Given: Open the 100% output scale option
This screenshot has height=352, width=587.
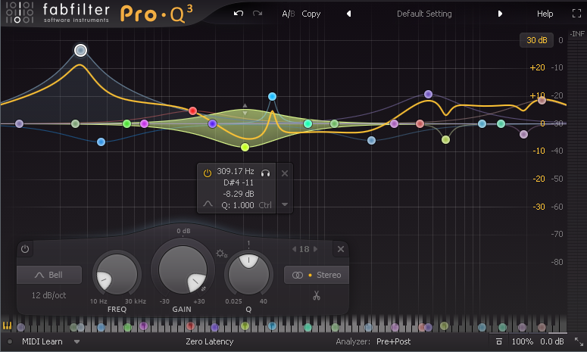Looking at the screenshot, I should [x=522, y=341].
